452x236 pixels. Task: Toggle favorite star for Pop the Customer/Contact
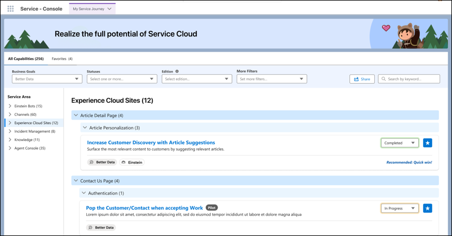coord(427,208)
